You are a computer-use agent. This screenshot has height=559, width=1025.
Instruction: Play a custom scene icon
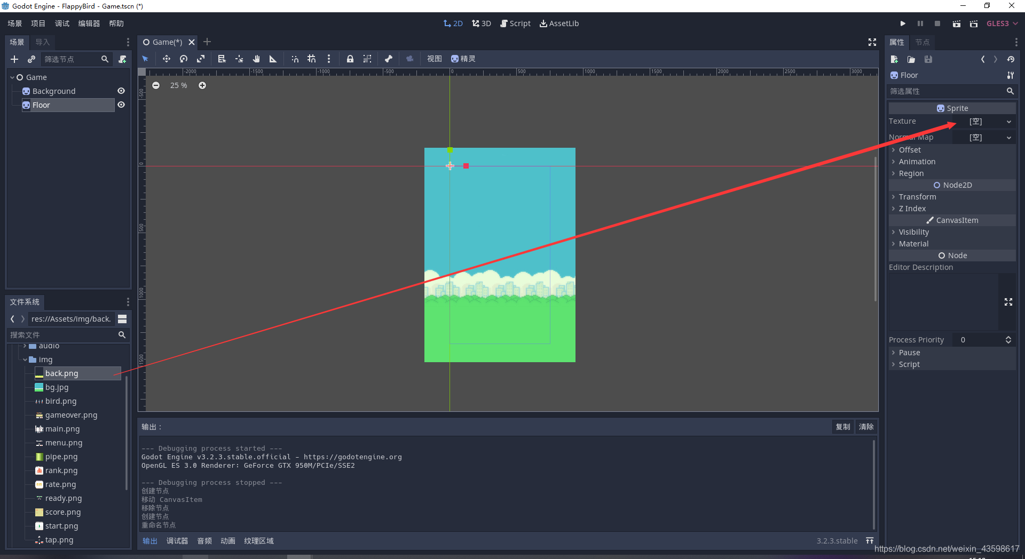coord(974,23)
